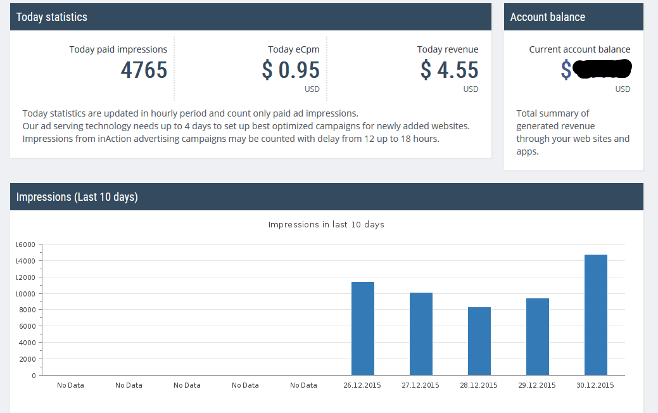Click the Impressions (Last 10 days) header

[326, 197]
